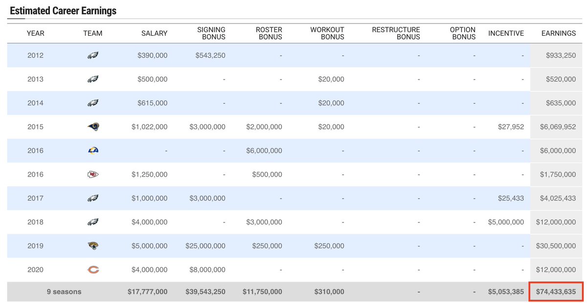The height and width of the screenshot is (303, 587).
Task: Click the $933,250 earnings value
Action: 561,56
